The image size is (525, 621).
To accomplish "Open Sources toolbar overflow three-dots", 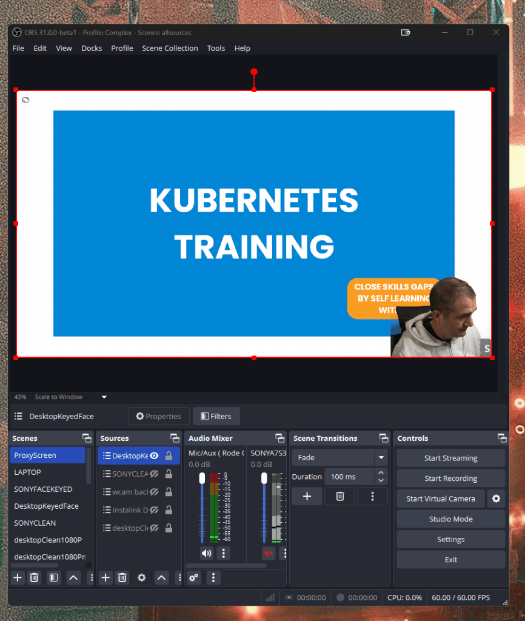I will point(179,577).
